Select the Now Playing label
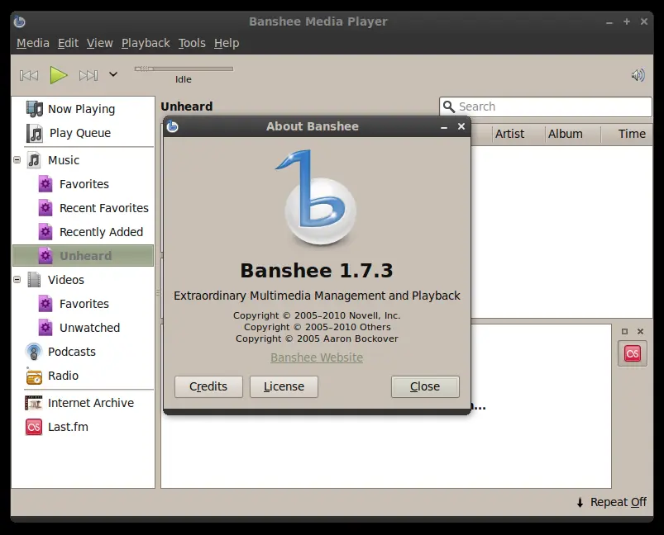 click(x=81, y=109)
